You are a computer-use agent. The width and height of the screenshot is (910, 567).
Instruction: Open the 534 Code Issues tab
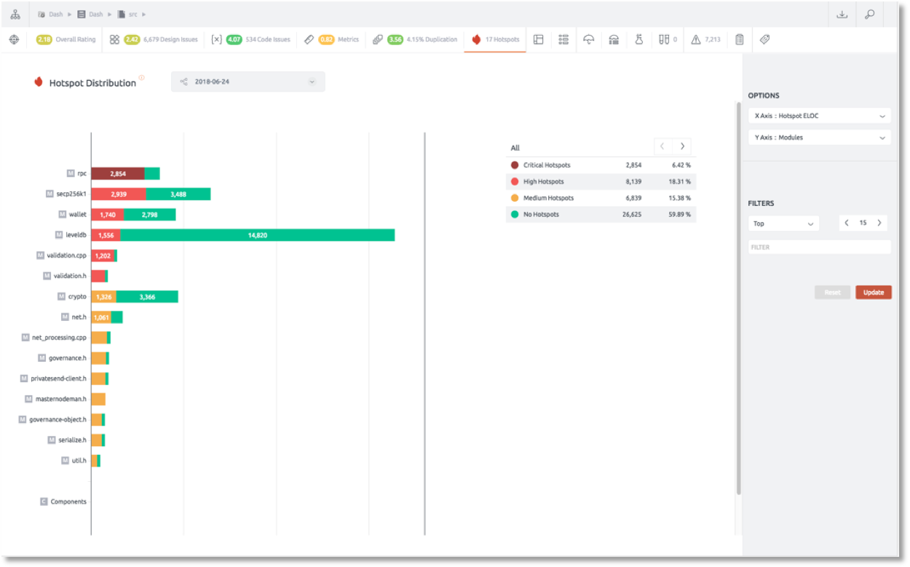click(250, 39)
